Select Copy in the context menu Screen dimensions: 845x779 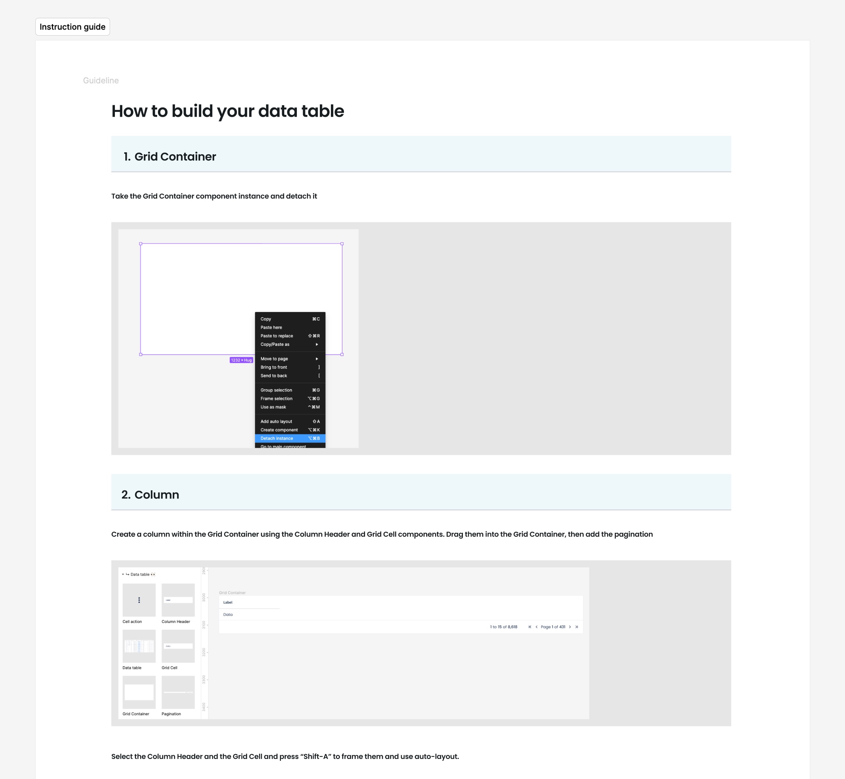coord(290,319)
